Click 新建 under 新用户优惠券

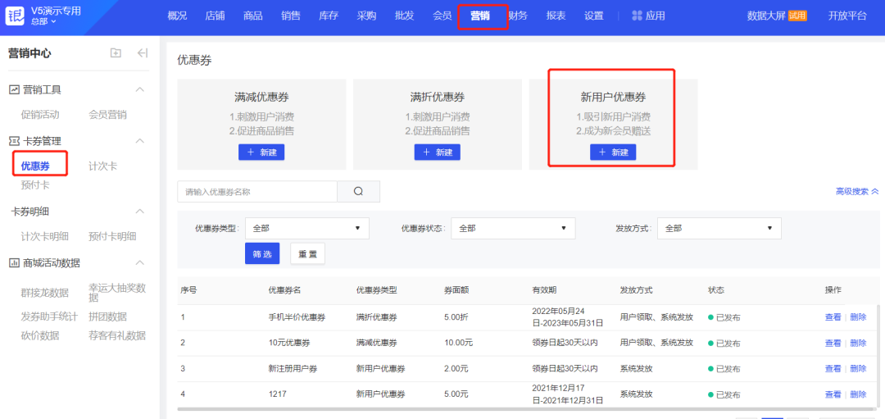pyautogui.click(x=613, y=153)
